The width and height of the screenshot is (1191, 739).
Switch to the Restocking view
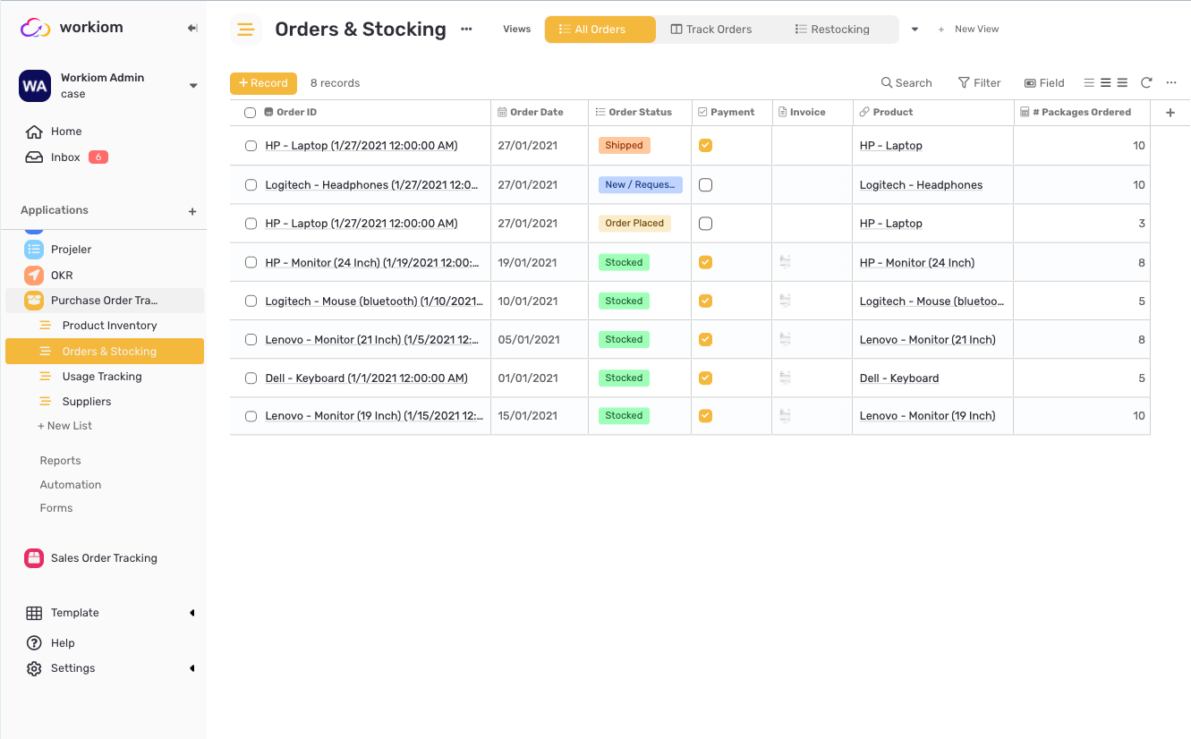[x=832, y=30]
